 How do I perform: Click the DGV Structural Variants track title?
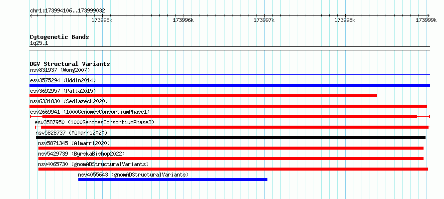pyautogui.click(x=70, y=64)
